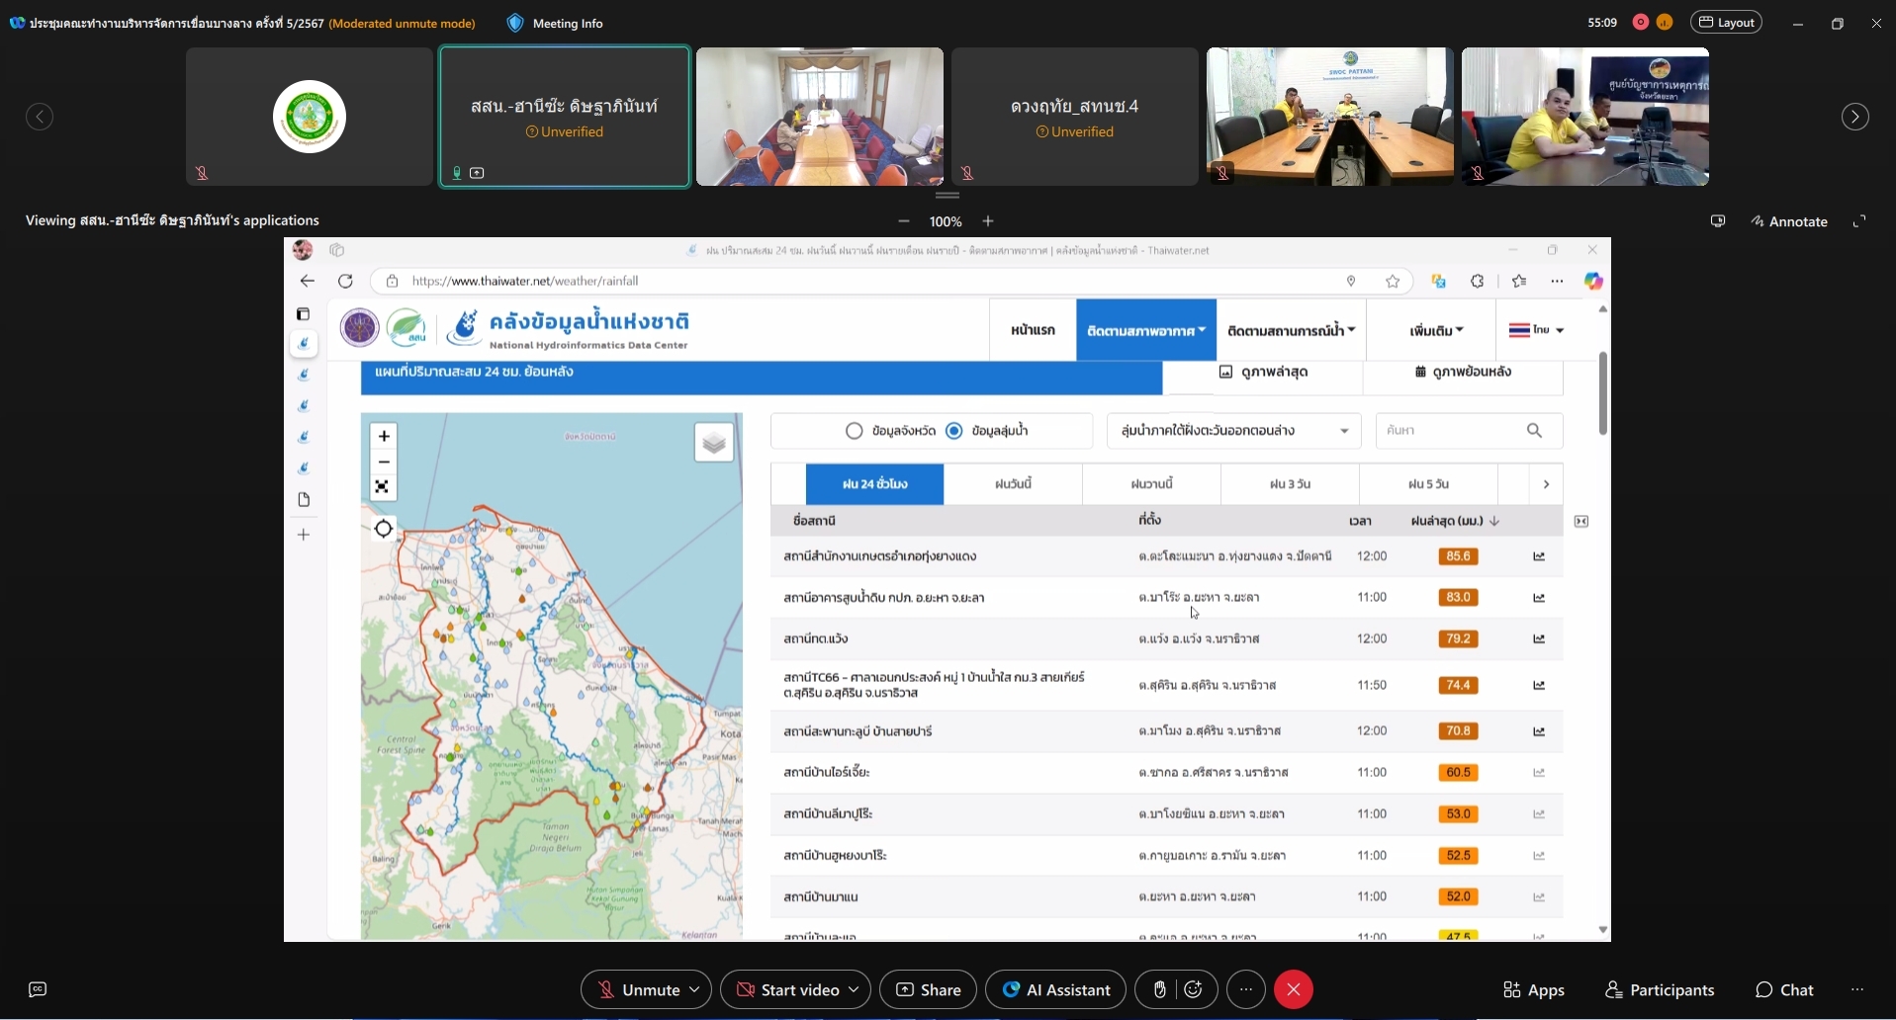The height and width of the screenshot is (1020, 1896).
Task: Open the reactions emoji icon
Action: tap(1194, 989)
